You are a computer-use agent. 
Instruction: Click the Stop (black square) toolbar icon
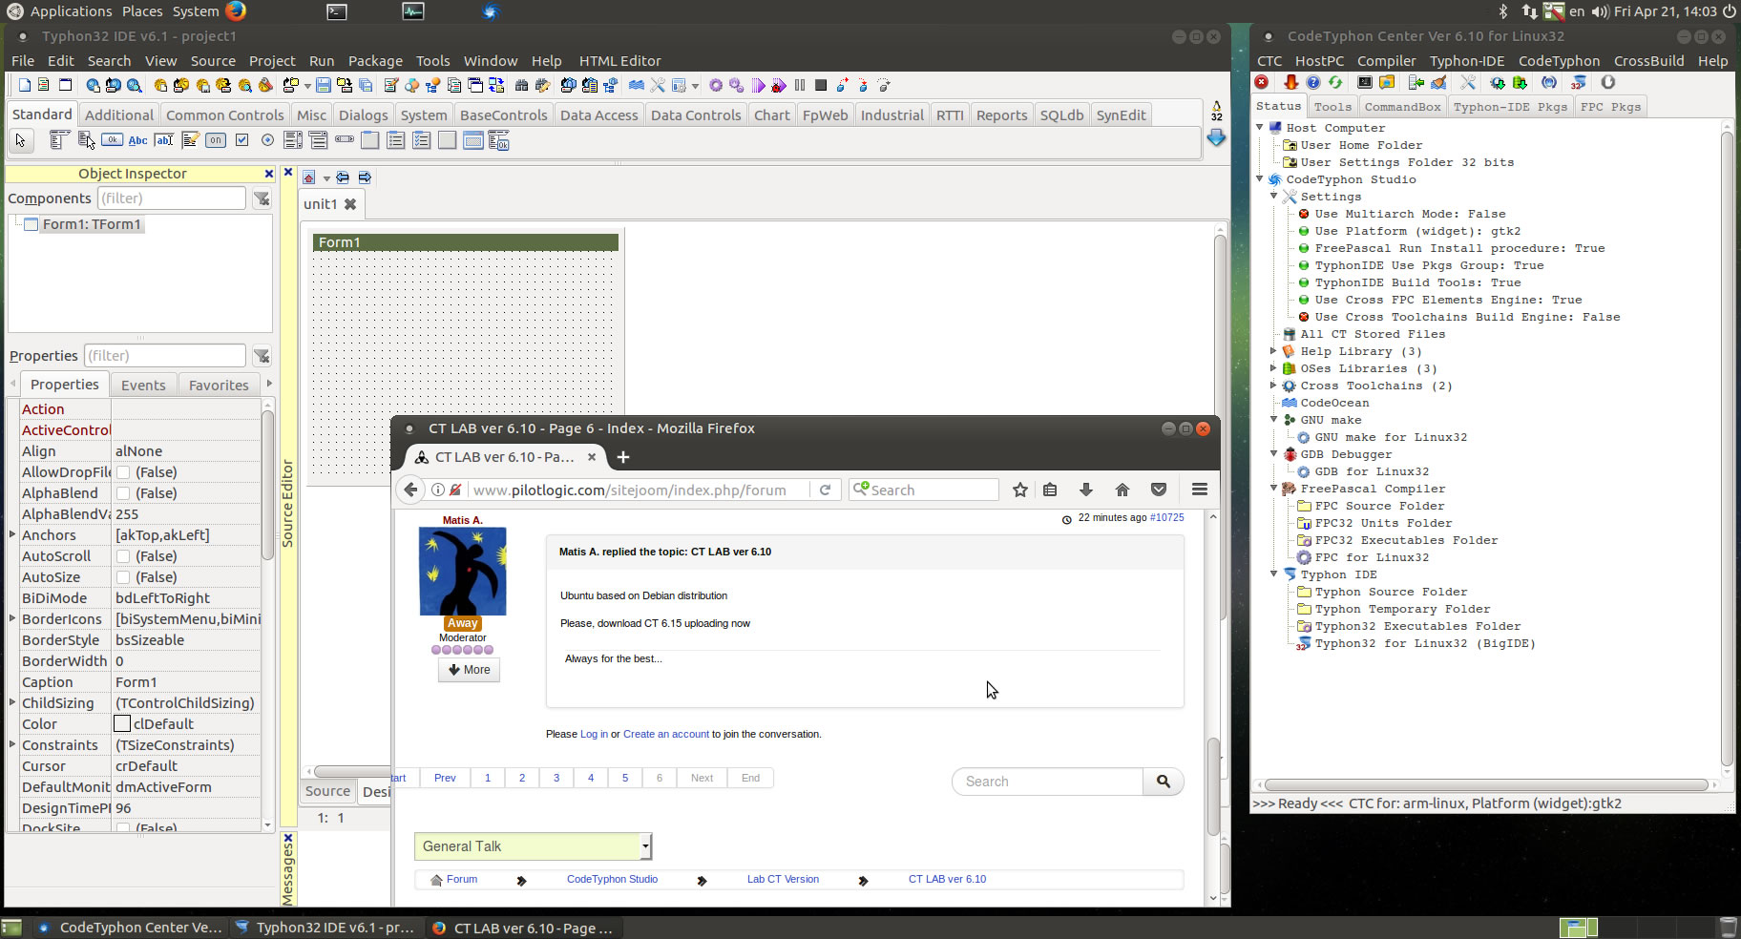pyautogui.click(x=820, y=85)
